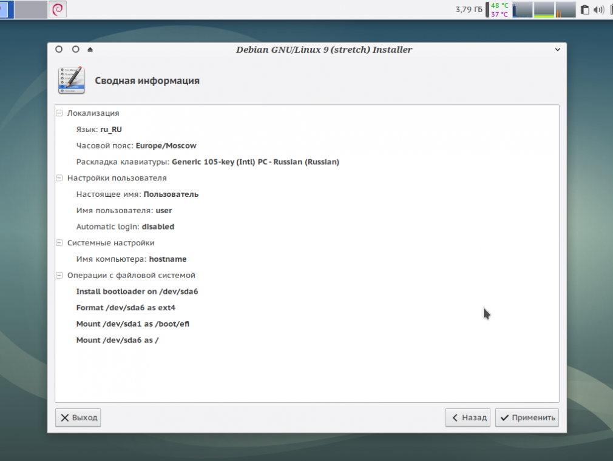The image size is (613, 461).
Task: Collapse the Настройки пользователя section
Action: click(59, 178)
